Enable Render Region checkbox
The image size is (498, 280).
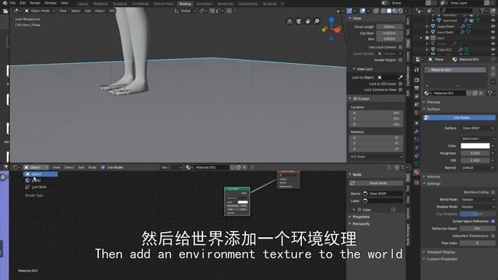click(400, 60)
